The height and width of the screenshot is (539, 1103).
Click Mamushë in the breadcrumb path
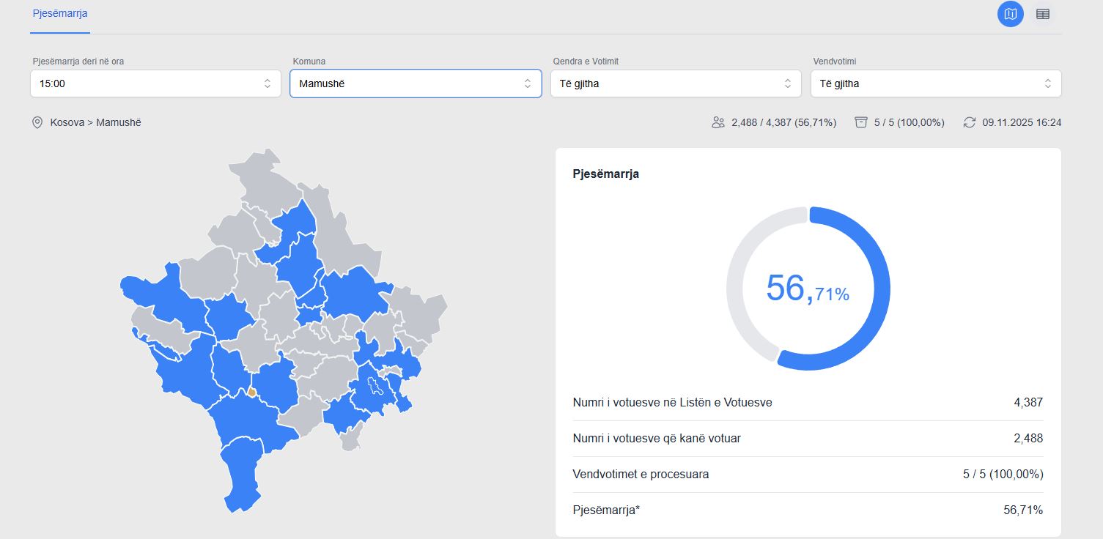pyautogui.click(x=119, y=122)
